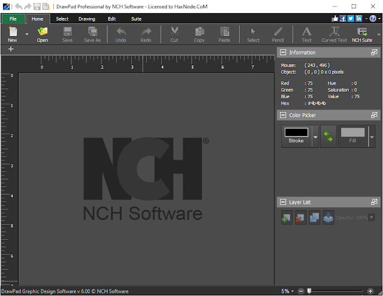This screenshot has width=383, height=296.
Task: Collapse the Layer List panel
Action: pos(283,202)
